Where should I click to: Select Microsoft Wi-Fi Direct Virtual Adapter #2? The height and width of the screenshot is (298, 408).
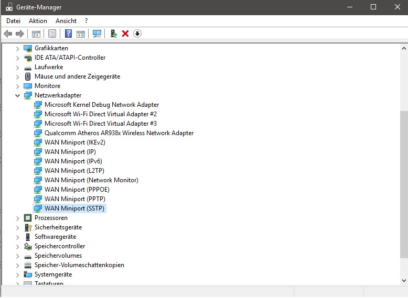(x=101, y=114)
